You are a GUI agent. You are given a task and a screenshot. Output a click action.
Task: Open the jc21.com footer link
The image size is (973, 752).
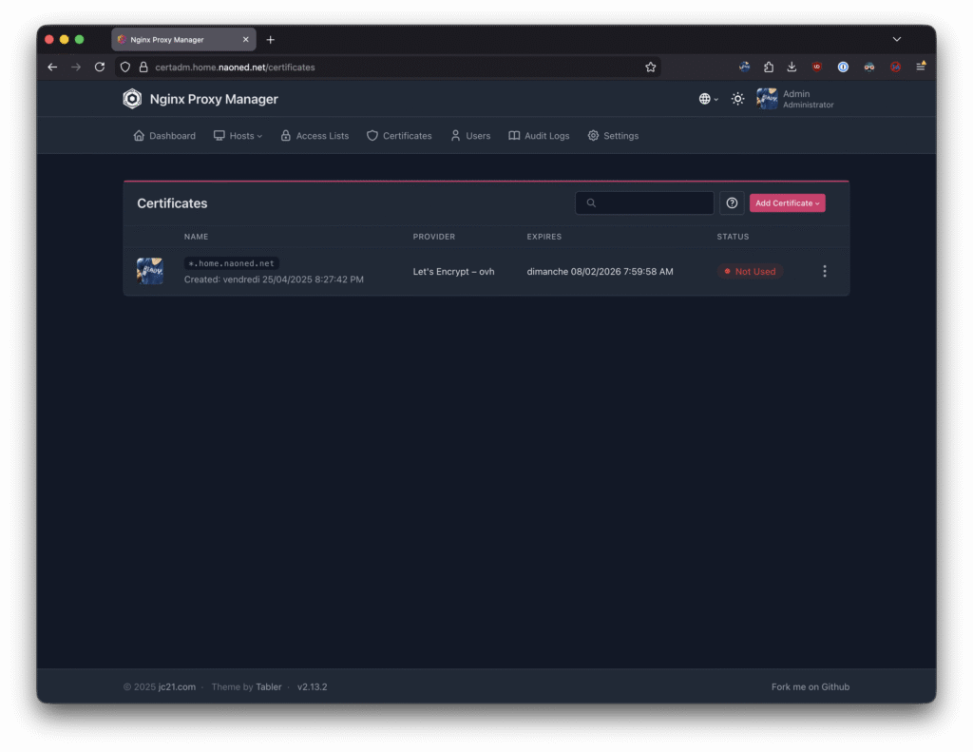177,687
